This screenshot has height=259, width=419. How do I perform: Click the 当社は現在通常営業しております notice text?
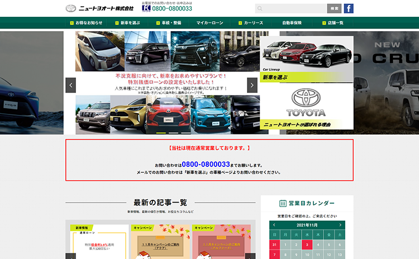(x=209, y=148)
